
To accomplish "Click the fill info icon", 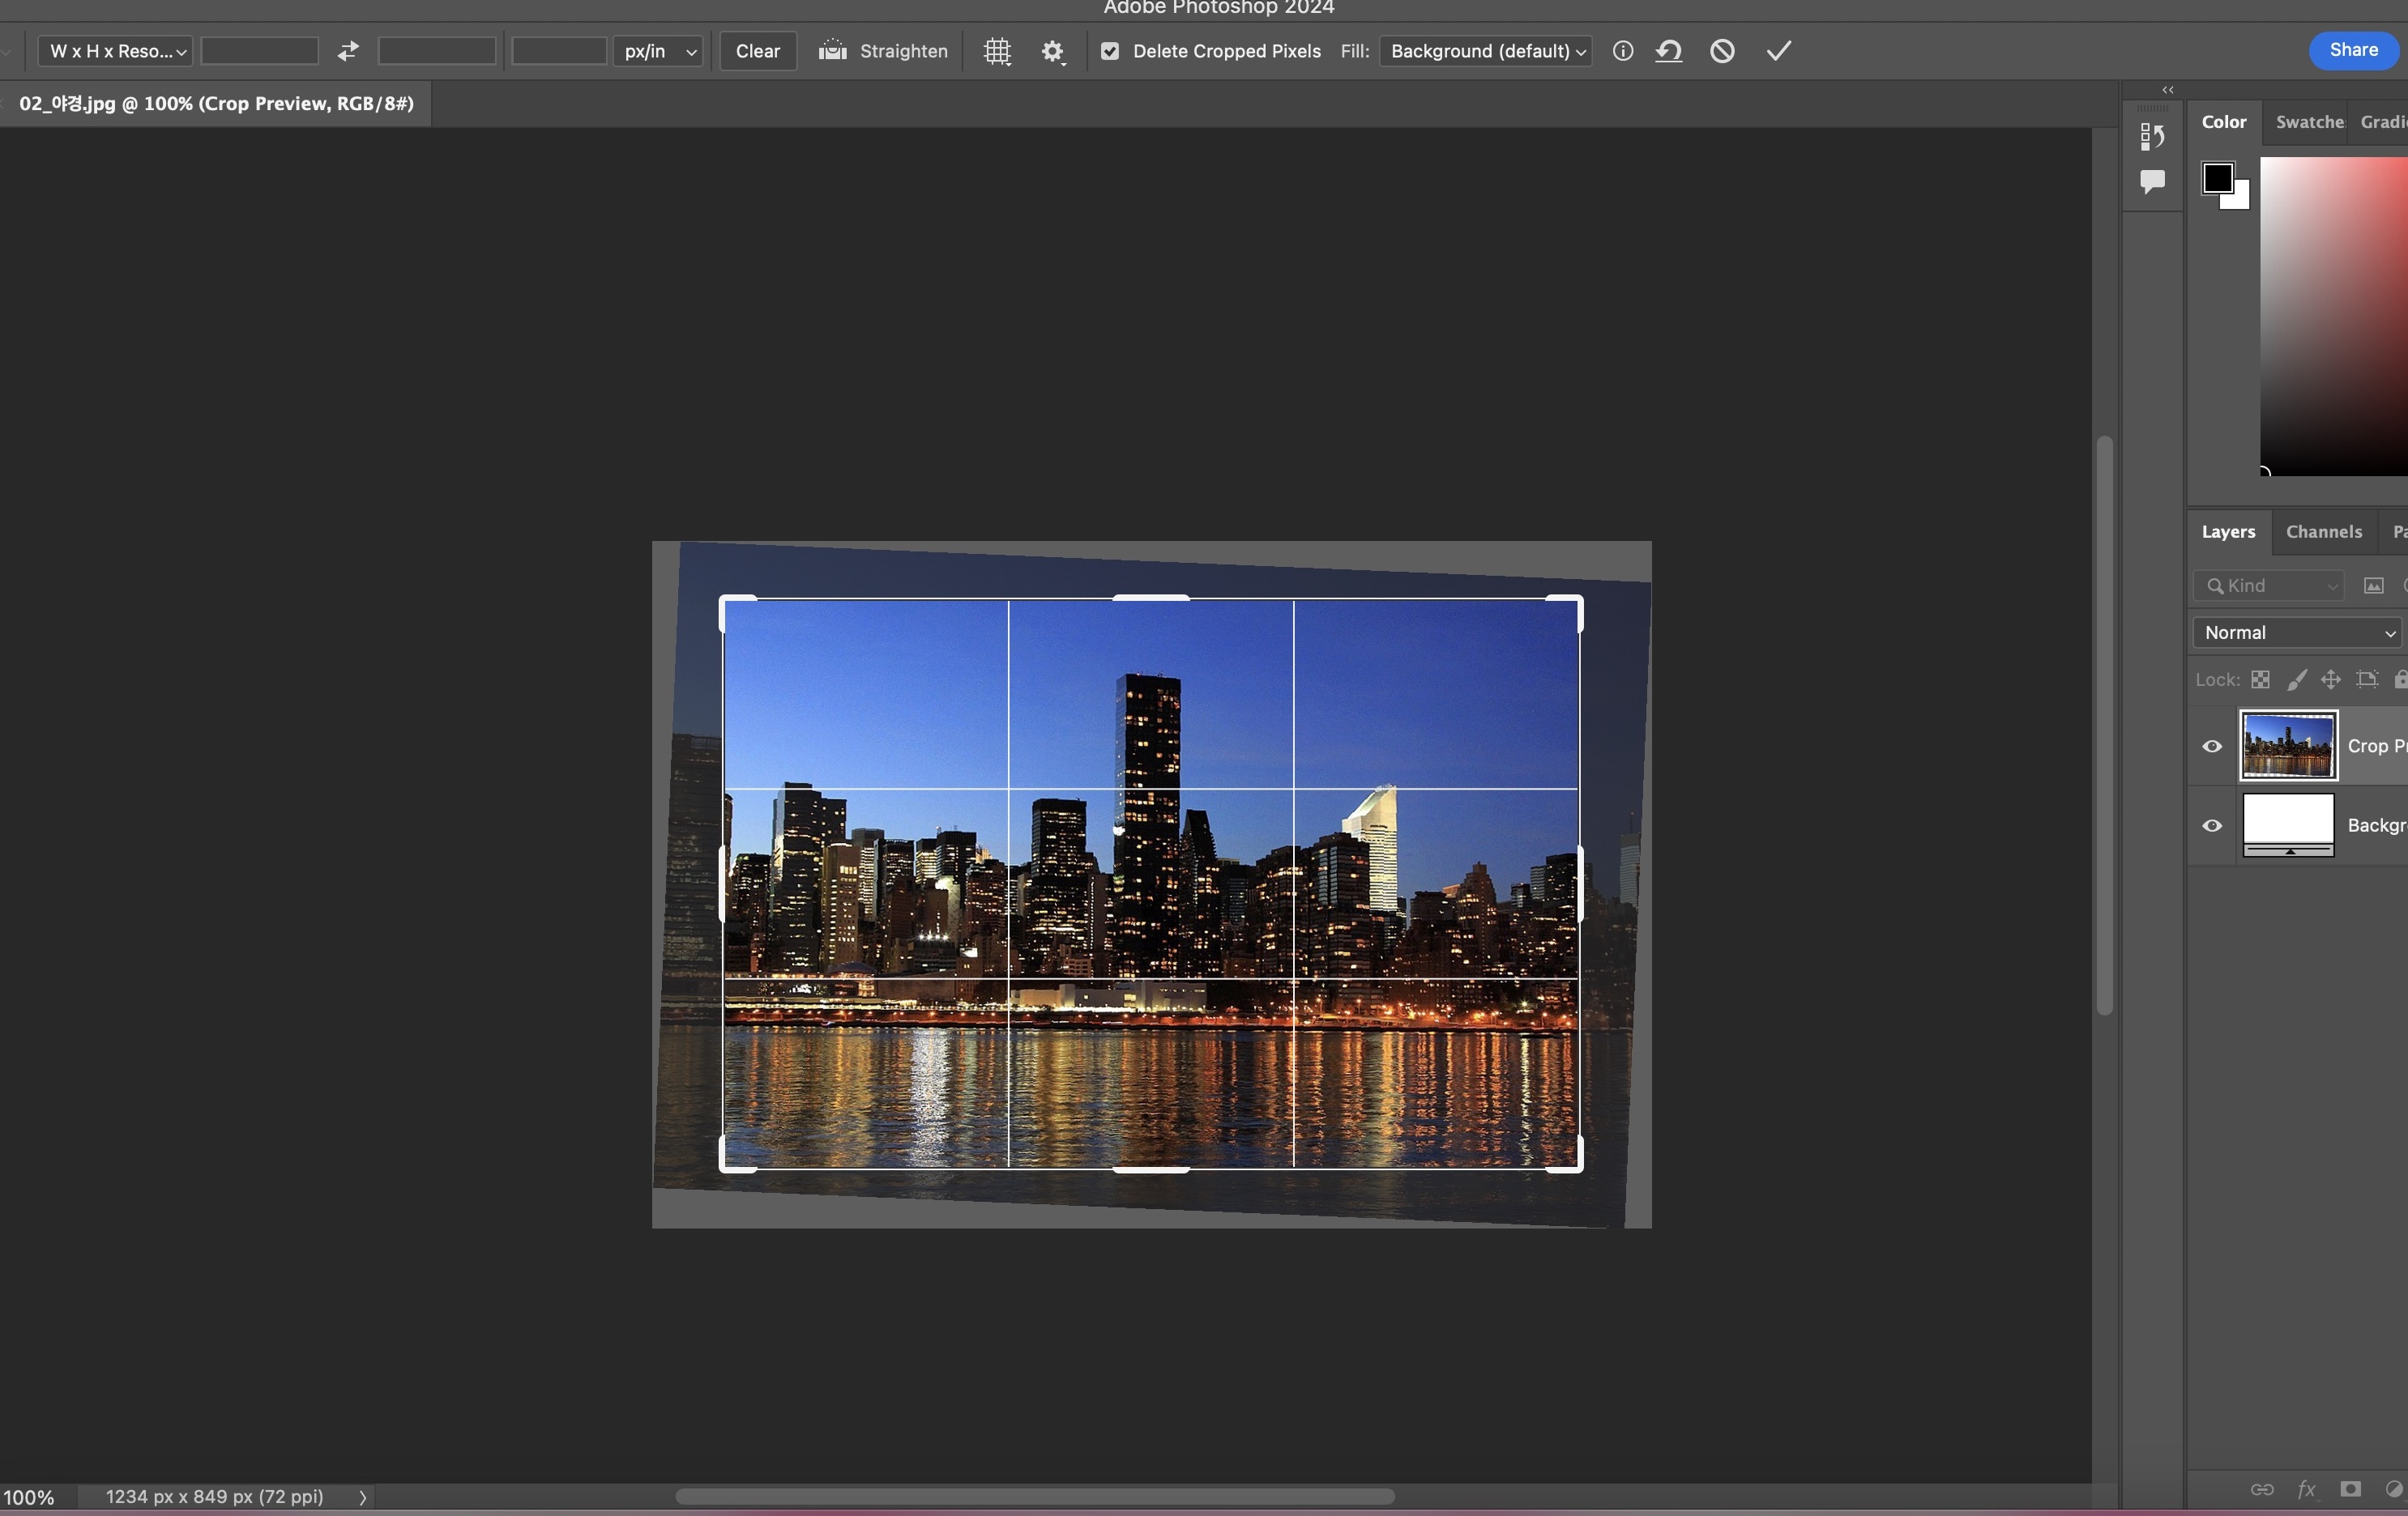I will click(1623, 51).
